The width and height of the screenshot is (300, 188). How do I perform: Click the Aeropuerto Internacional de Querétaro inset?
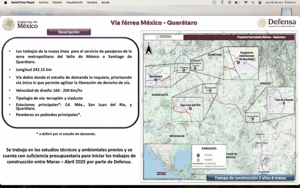(x=241, y=63)
